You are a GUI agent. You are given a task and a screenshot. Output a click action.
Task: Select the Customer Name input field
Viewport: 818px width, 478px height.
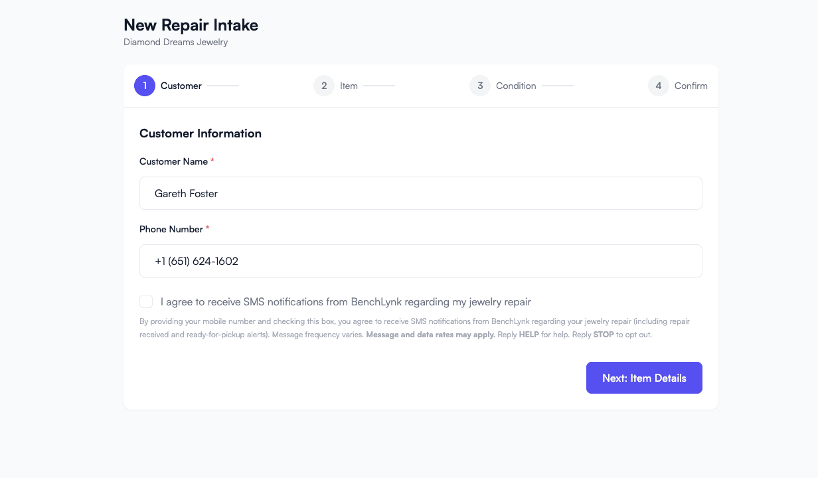(x=420, y=193)
